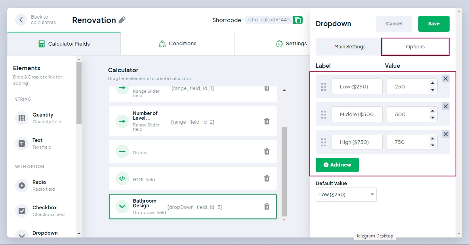Viewport: 469px width, 245px height.
Task: Grab the drag handle for Middle ($500) option
Action: click(324, 115)
